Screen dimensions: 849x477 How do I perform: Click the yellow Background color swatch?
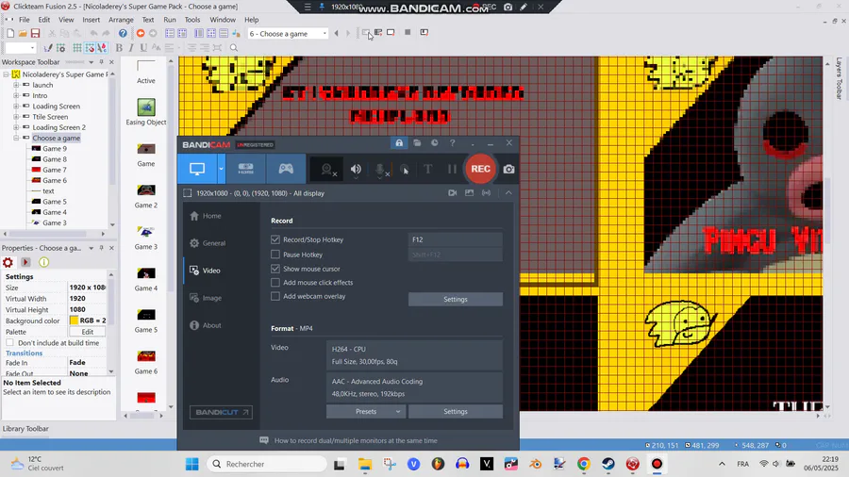coord(75,321)
